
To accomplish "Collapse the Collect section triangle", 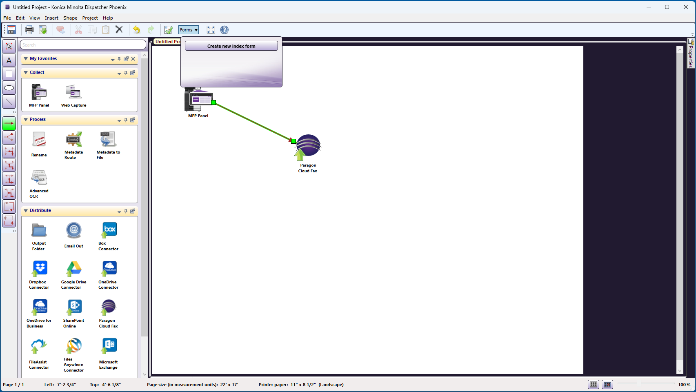I will 26,73.
